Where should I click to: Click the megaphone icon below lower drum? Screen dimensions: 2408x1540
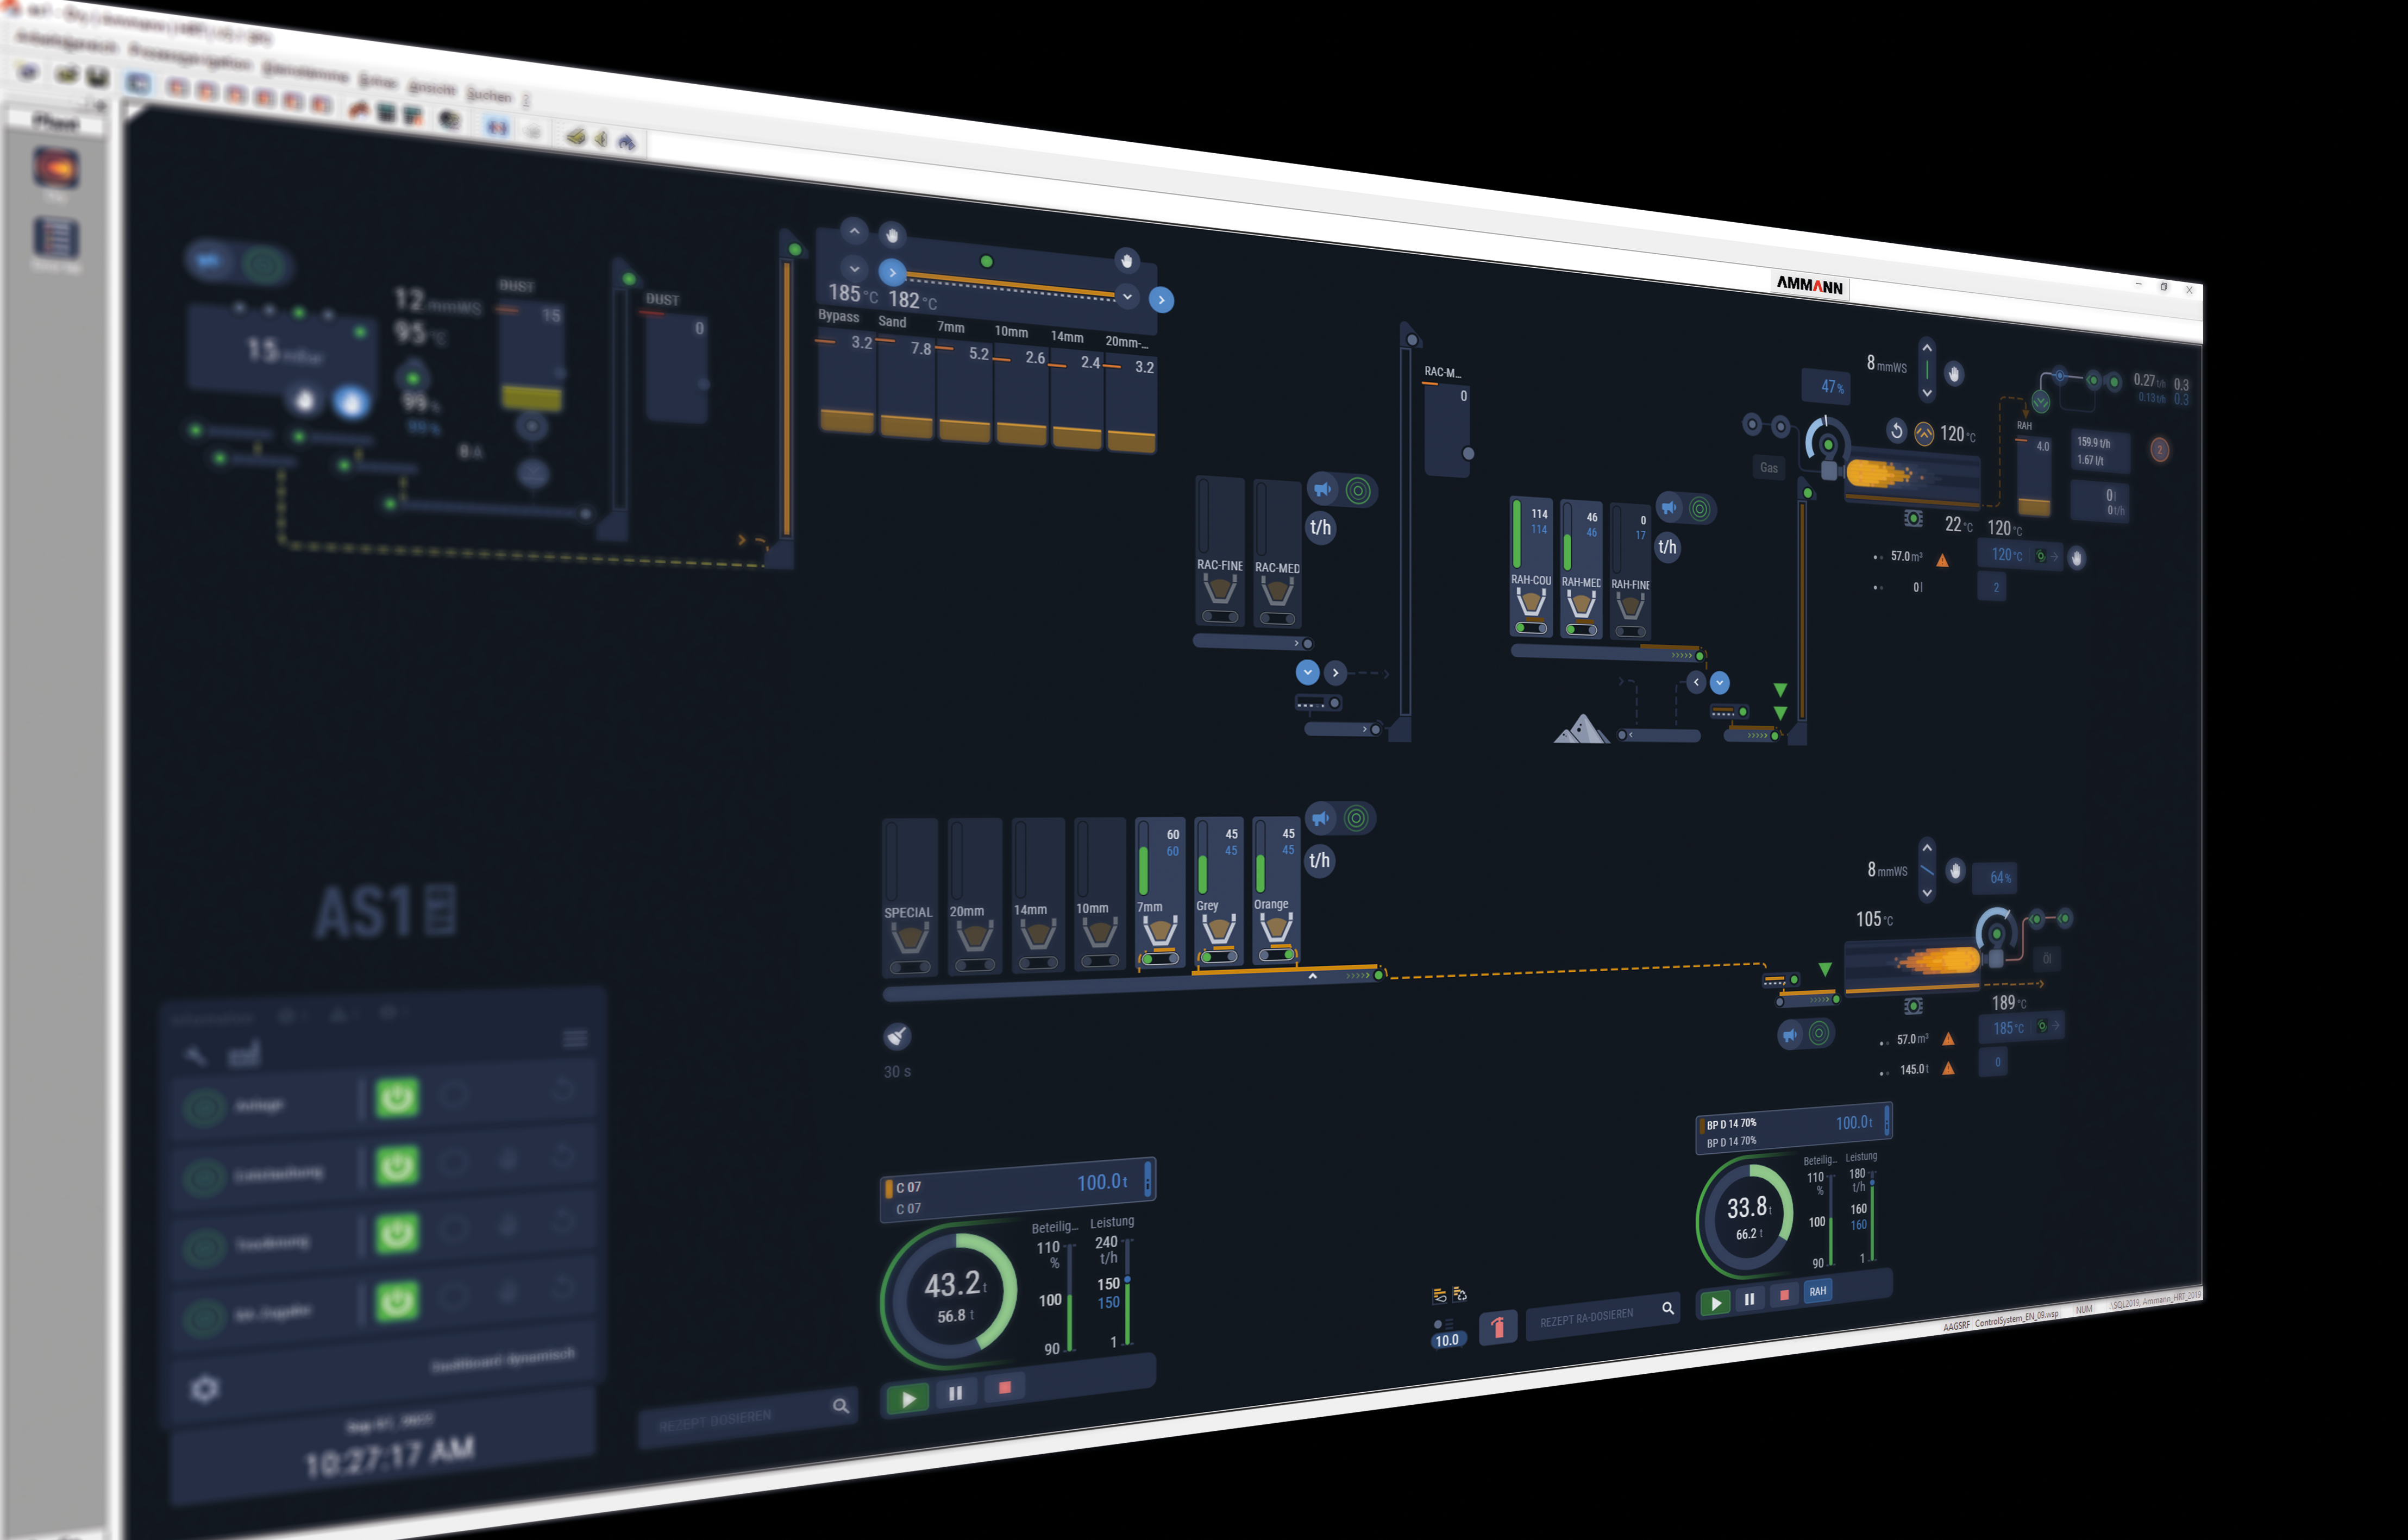tap(1790, 1034)
